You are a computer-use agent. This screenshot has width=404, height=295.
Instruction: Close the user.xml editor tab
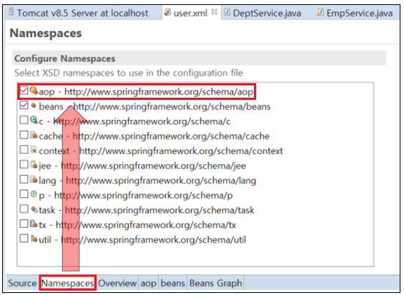coord(215,11)
